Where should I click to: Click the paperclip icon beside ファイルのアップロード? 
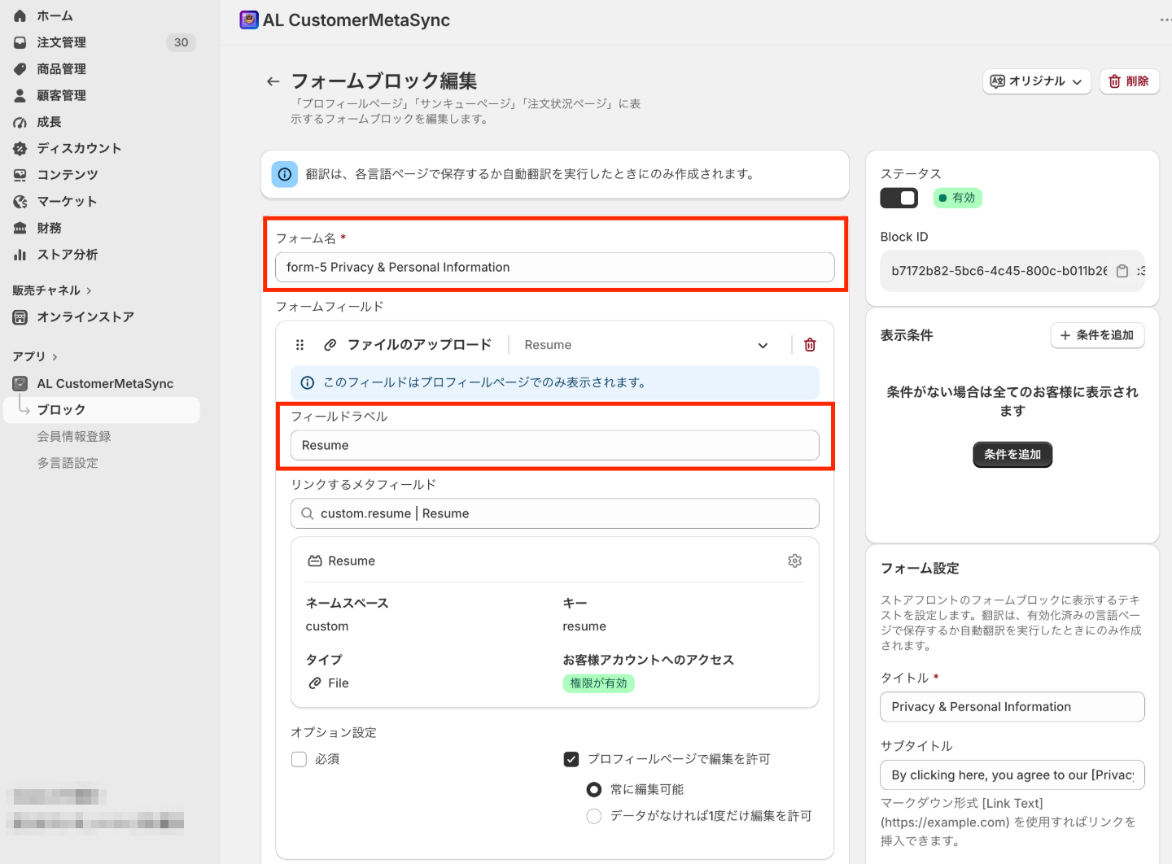point(330,345)
